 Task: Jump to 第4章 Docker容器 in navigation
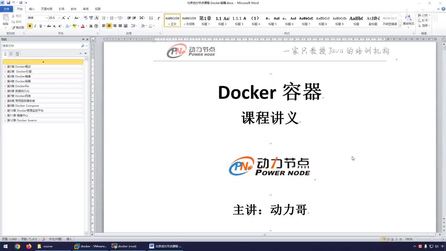(43, 81)
